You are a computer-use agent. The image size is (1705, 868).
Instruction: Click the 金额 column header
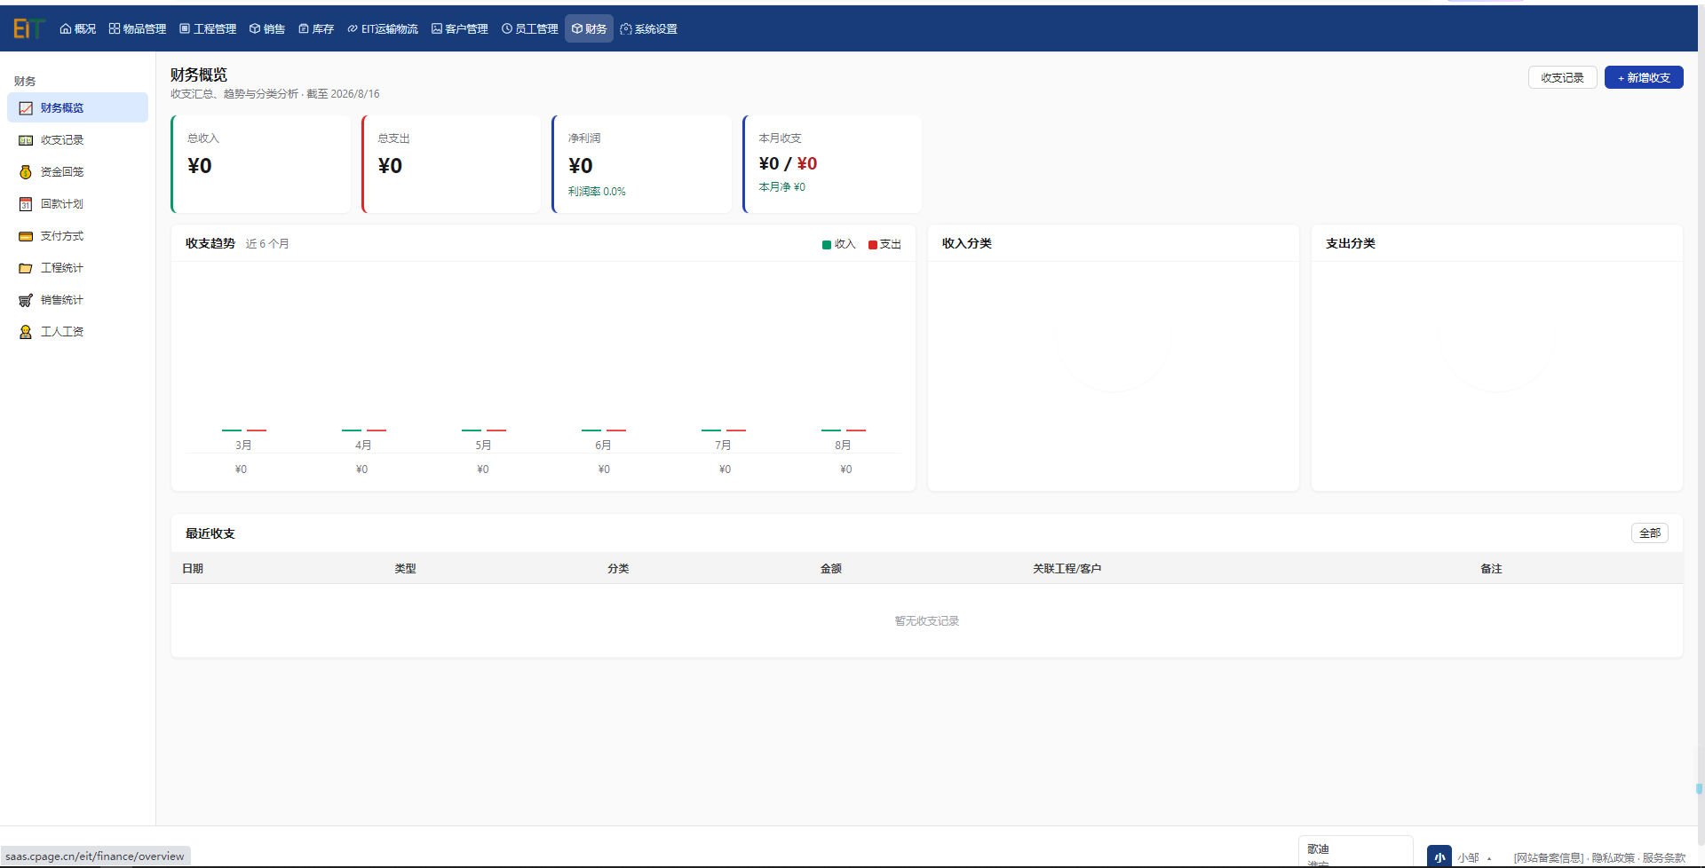(x=831, y=568)
